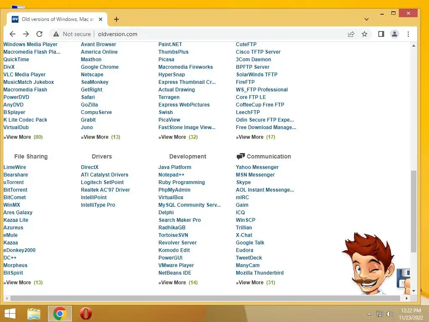Open the Chrome profile avatar
The image size is (429, 322).
coord(395,34)
